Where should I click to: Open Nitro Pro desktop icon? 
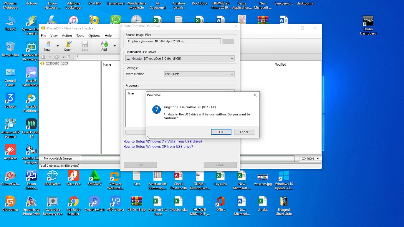point(74,178)
